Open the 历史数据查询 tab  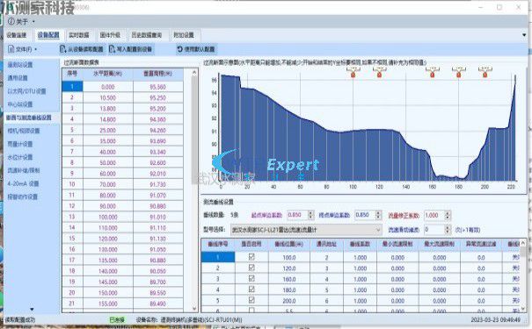(147, 35)
